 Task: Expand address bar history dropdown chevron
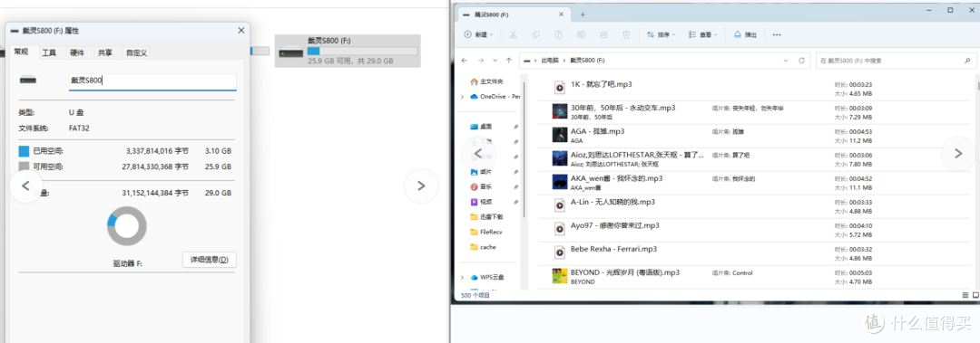click(x=786, y=61)
